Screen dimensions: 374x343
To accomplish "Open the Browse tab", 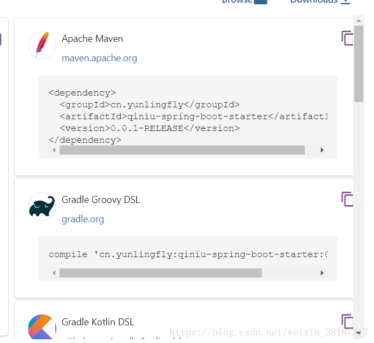I will [244, 2].
